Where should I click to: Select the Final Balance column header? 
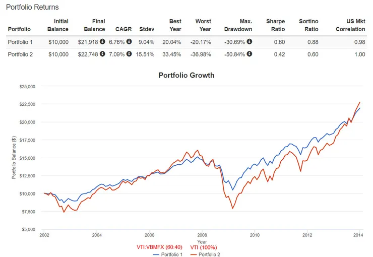pyautogui.click(x=95, y=25)
